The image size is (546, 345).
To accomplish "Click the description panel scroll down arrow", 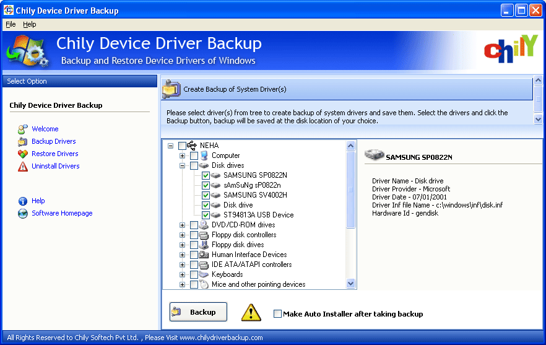I will (x=538, y=119).
